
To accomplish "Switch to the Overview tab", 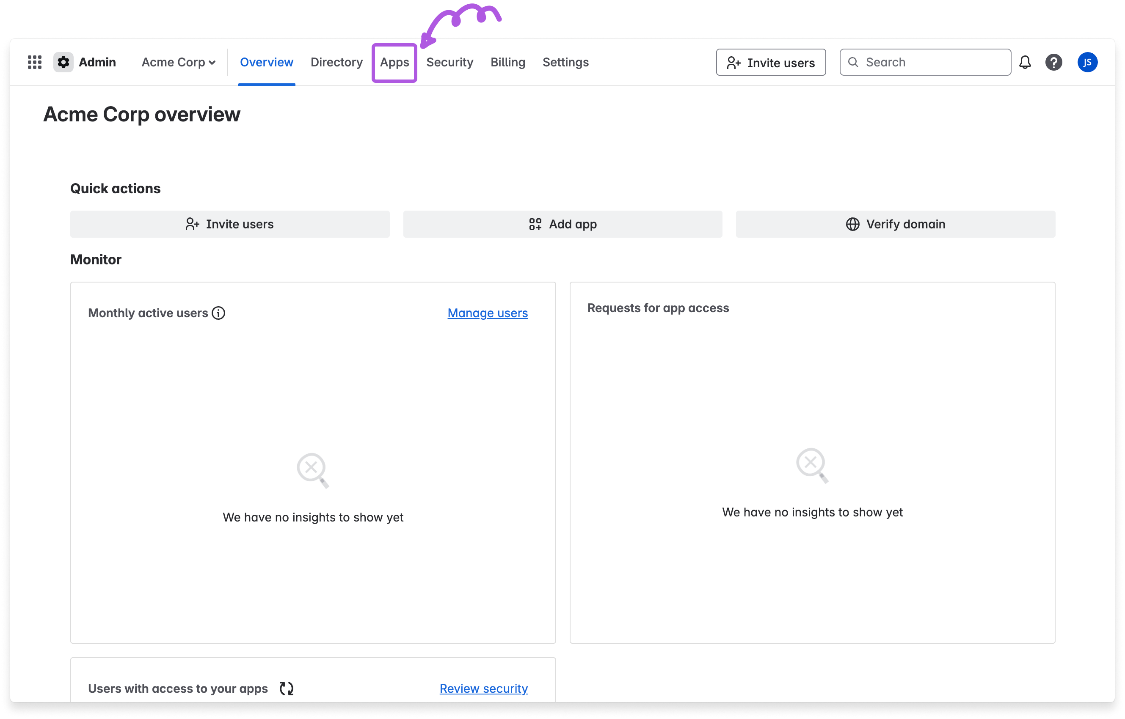I will pyautogui.click(x=266, y=62).
